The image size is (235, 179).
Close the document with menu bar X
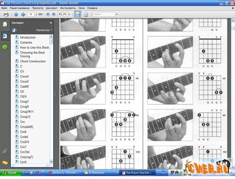[233, 8]
